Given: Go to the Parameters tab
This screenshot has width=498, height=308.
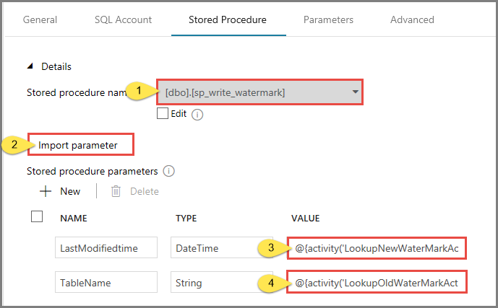Looking at the screenshot, I should tap(328, 19).
